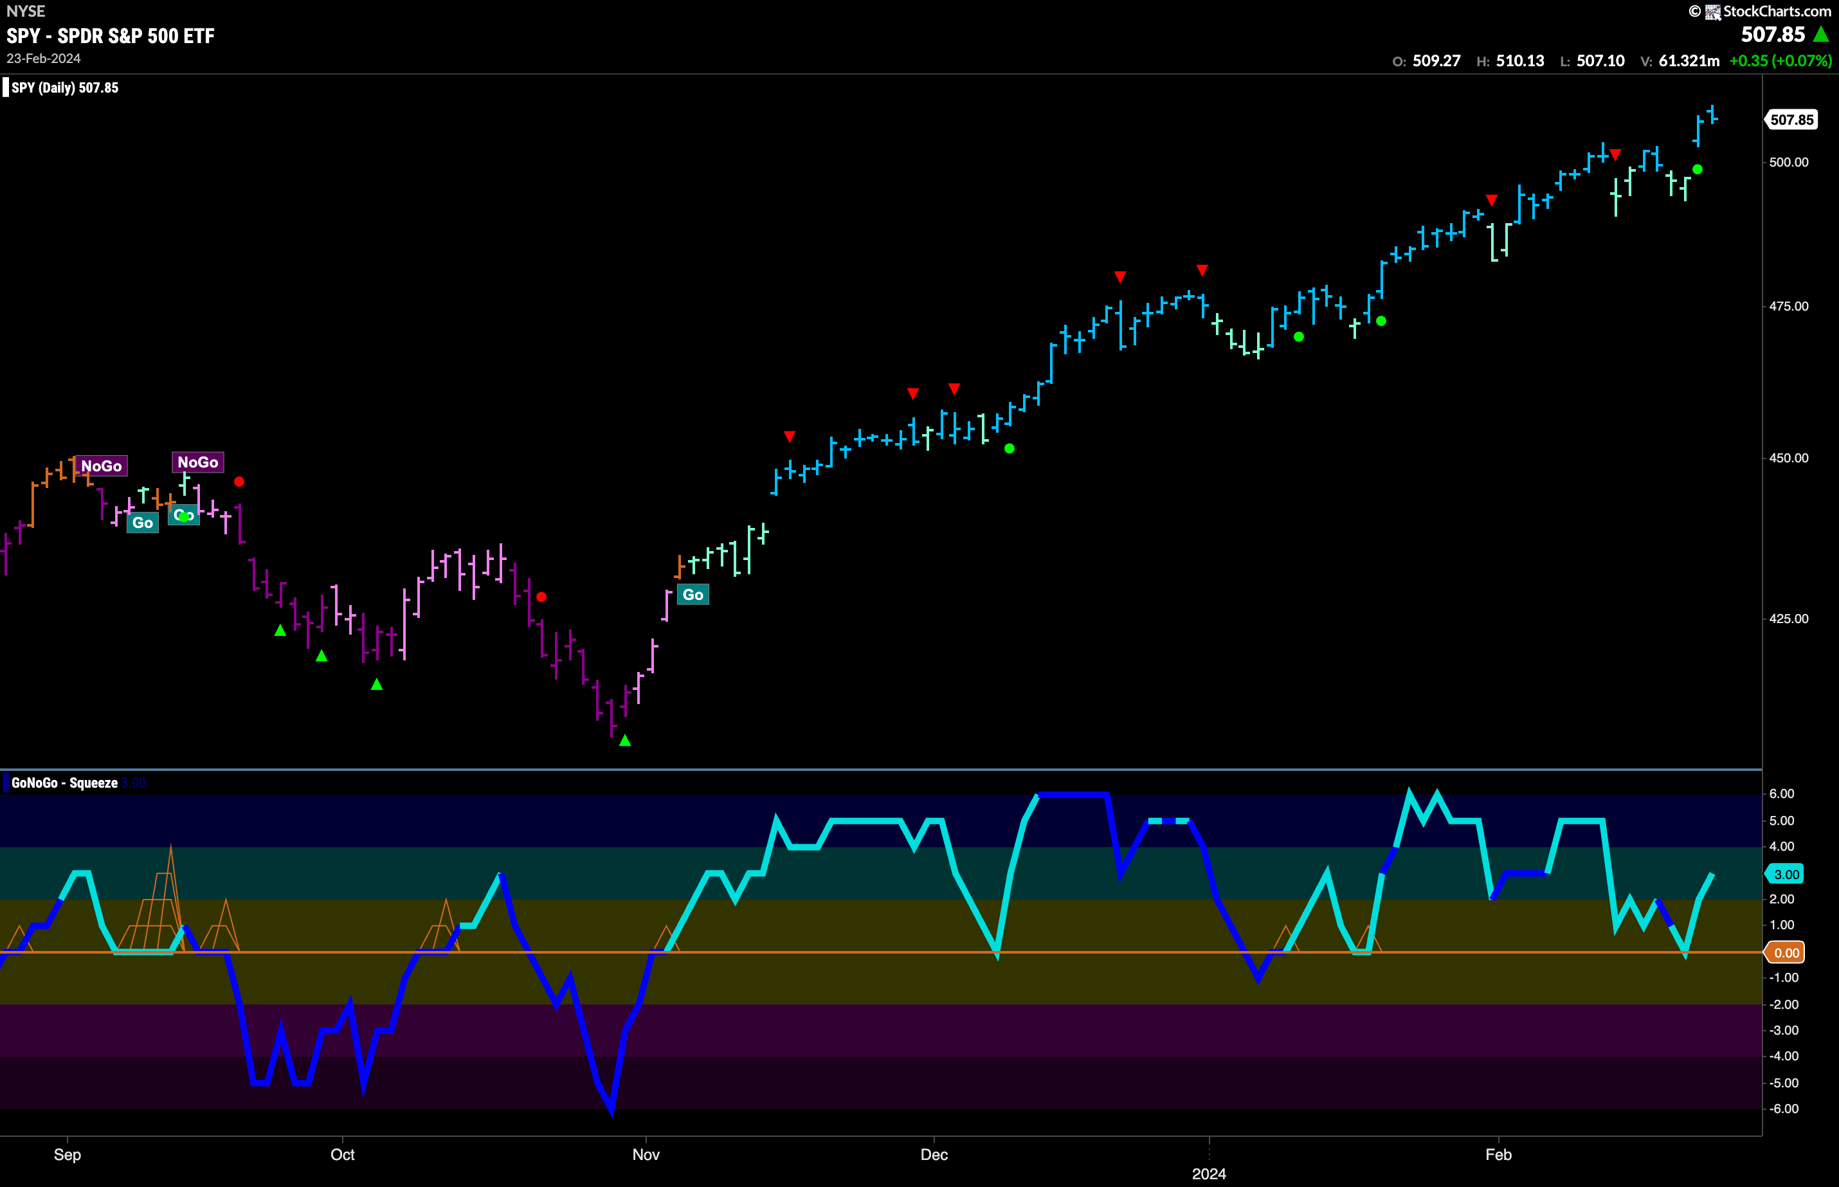1839x1187 pixels.
Task: Click the NYSE exchange label
Action: [x=26, y=12]
